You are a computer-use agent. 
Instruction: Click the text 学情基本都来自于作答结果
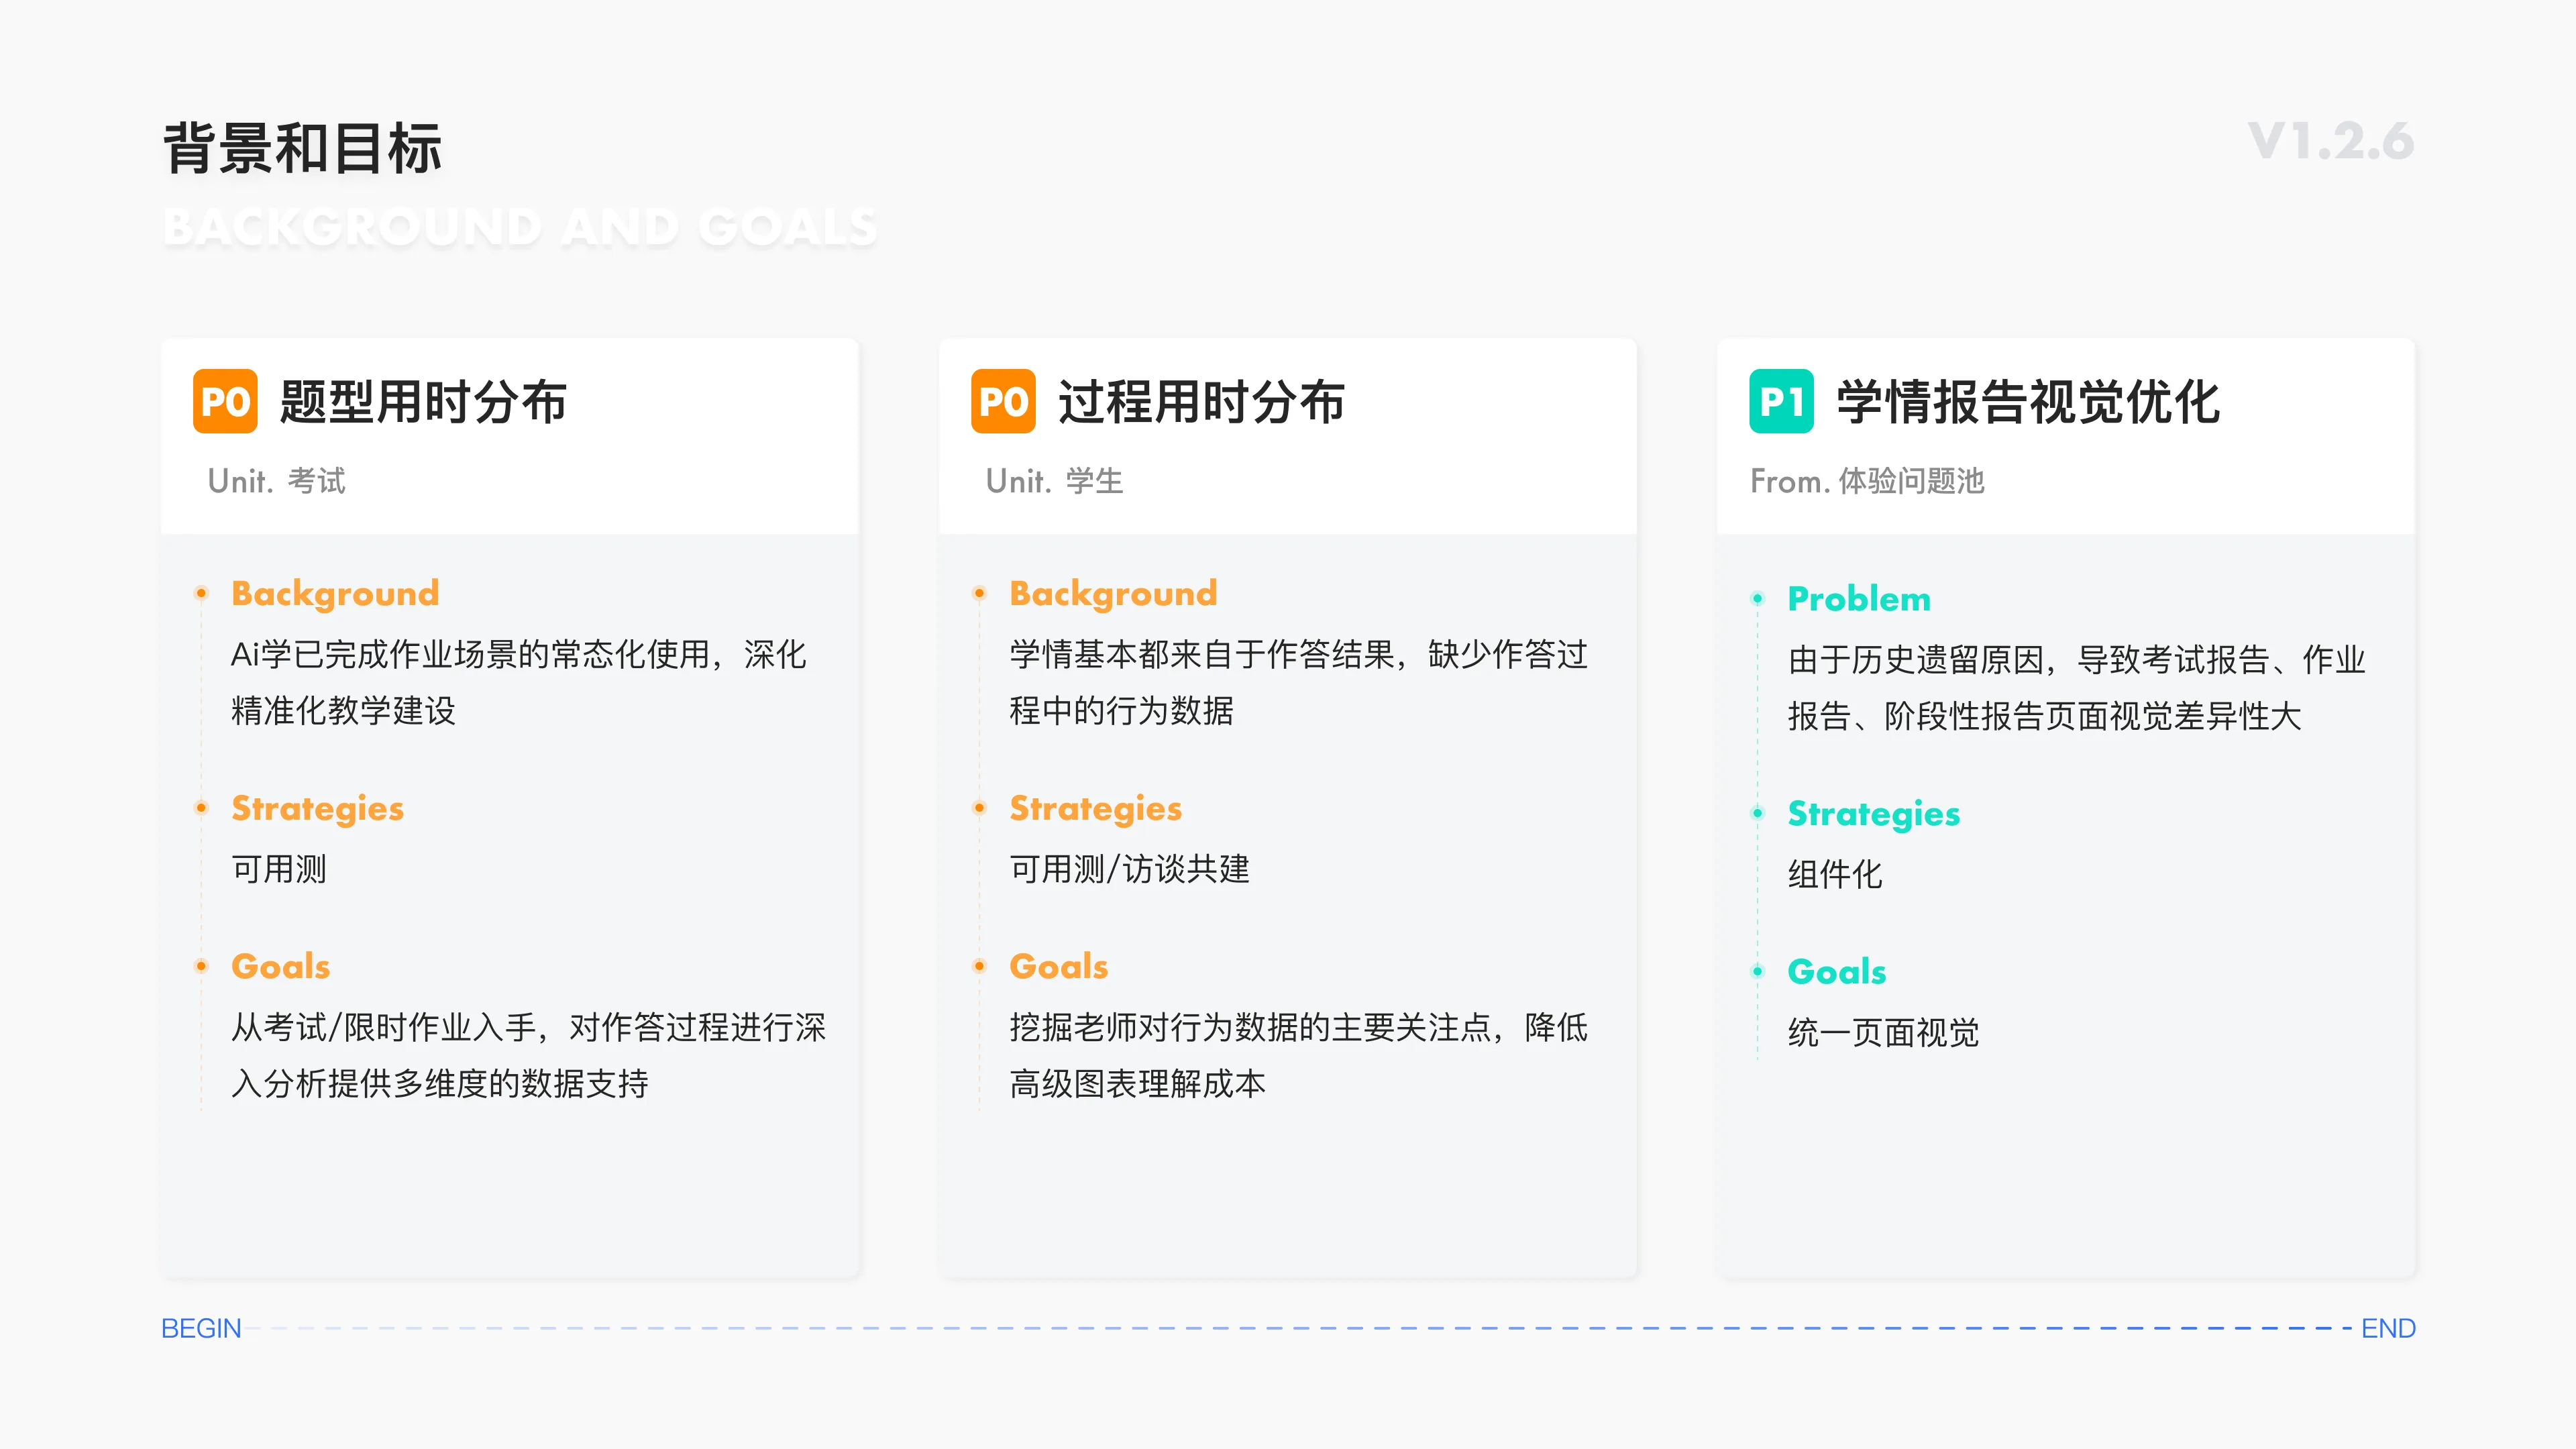tap(1201, 654)
